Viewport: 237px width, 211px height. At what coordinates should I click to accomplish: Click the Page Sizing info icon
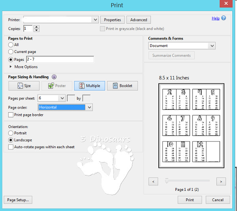(54, 77)
